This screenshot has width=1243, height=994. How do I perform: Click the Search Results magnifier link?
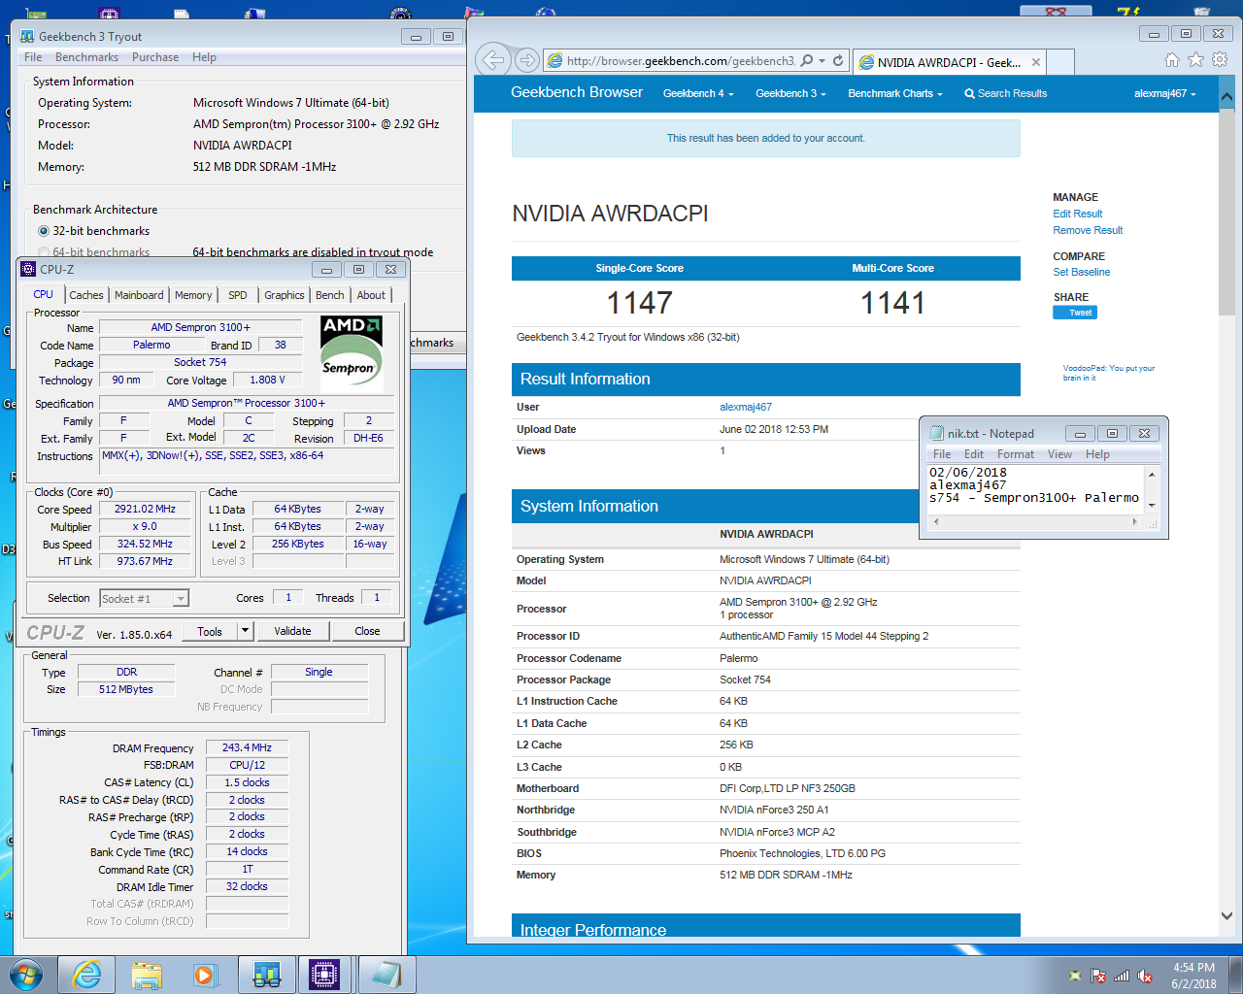[1005, 93]
